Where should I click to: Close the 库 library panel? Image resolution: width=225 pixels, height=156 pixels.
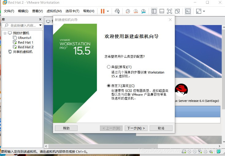pos(40,19)
